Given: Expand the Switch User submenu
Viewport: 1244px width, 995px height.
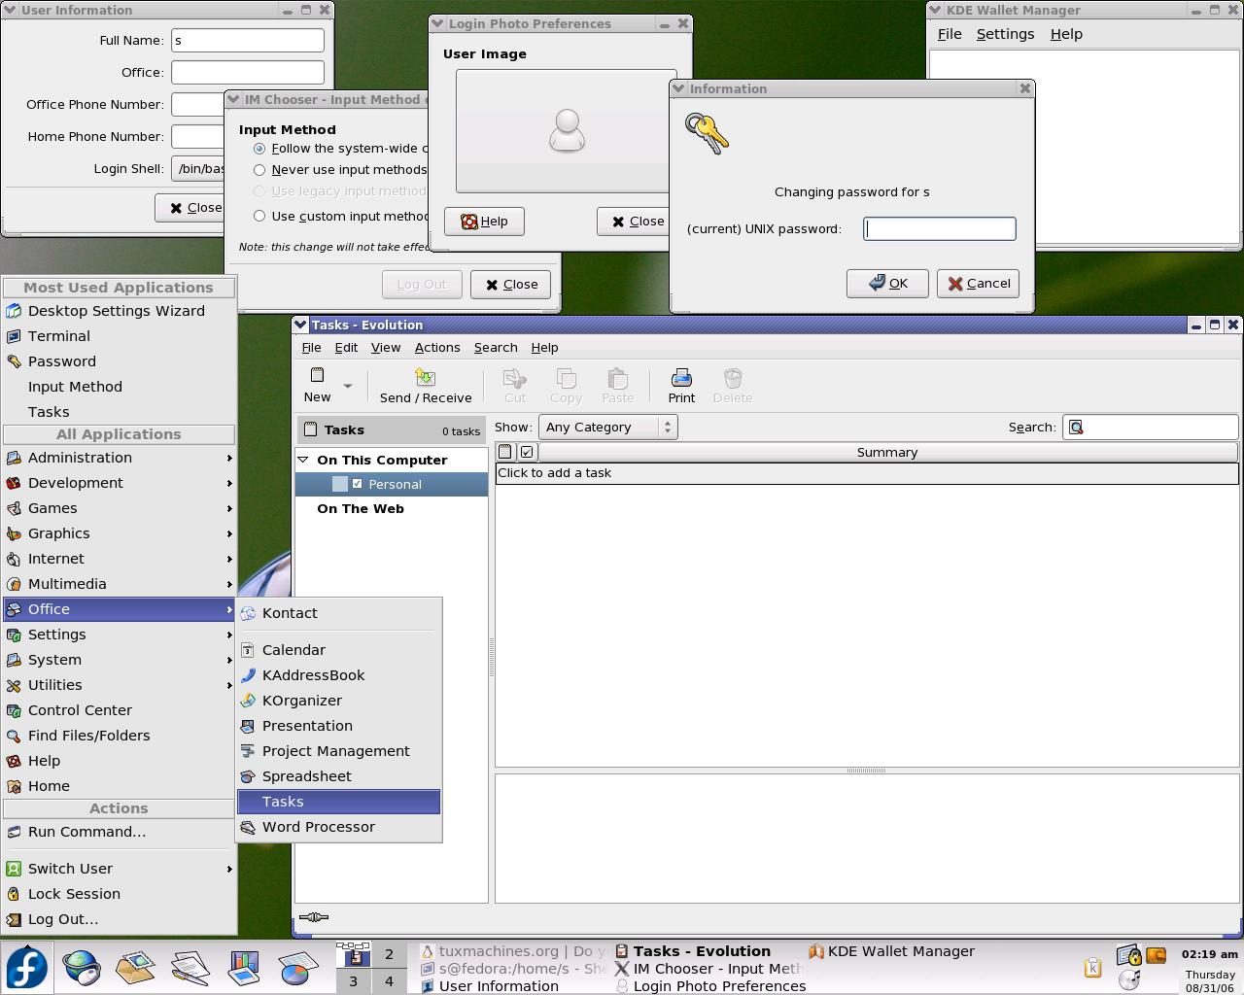Looking at the screenshot, I should point(120,869).
